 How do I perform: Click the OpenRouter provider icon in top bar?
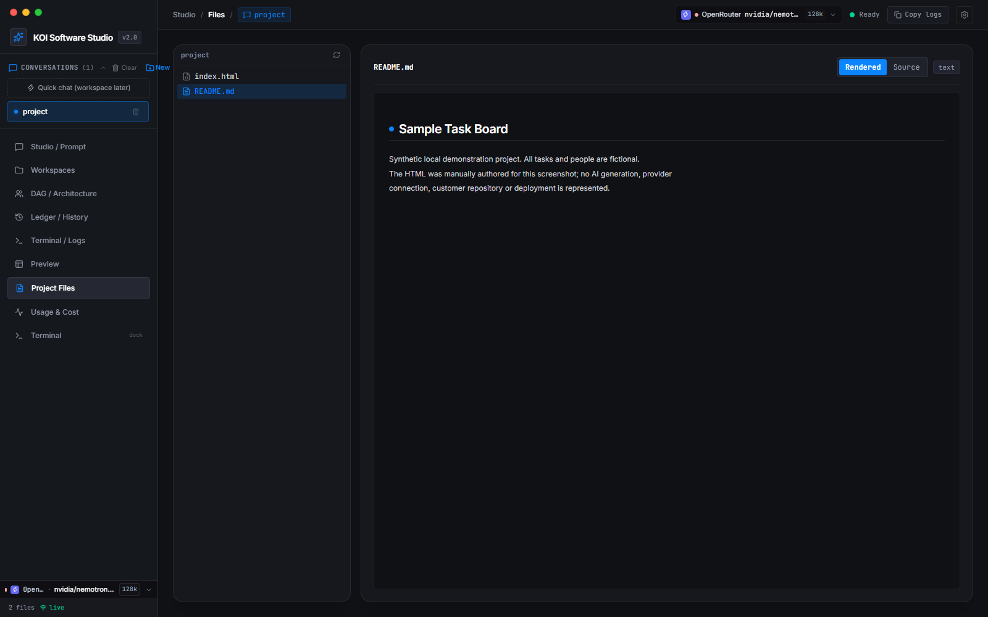coord(686,14)
